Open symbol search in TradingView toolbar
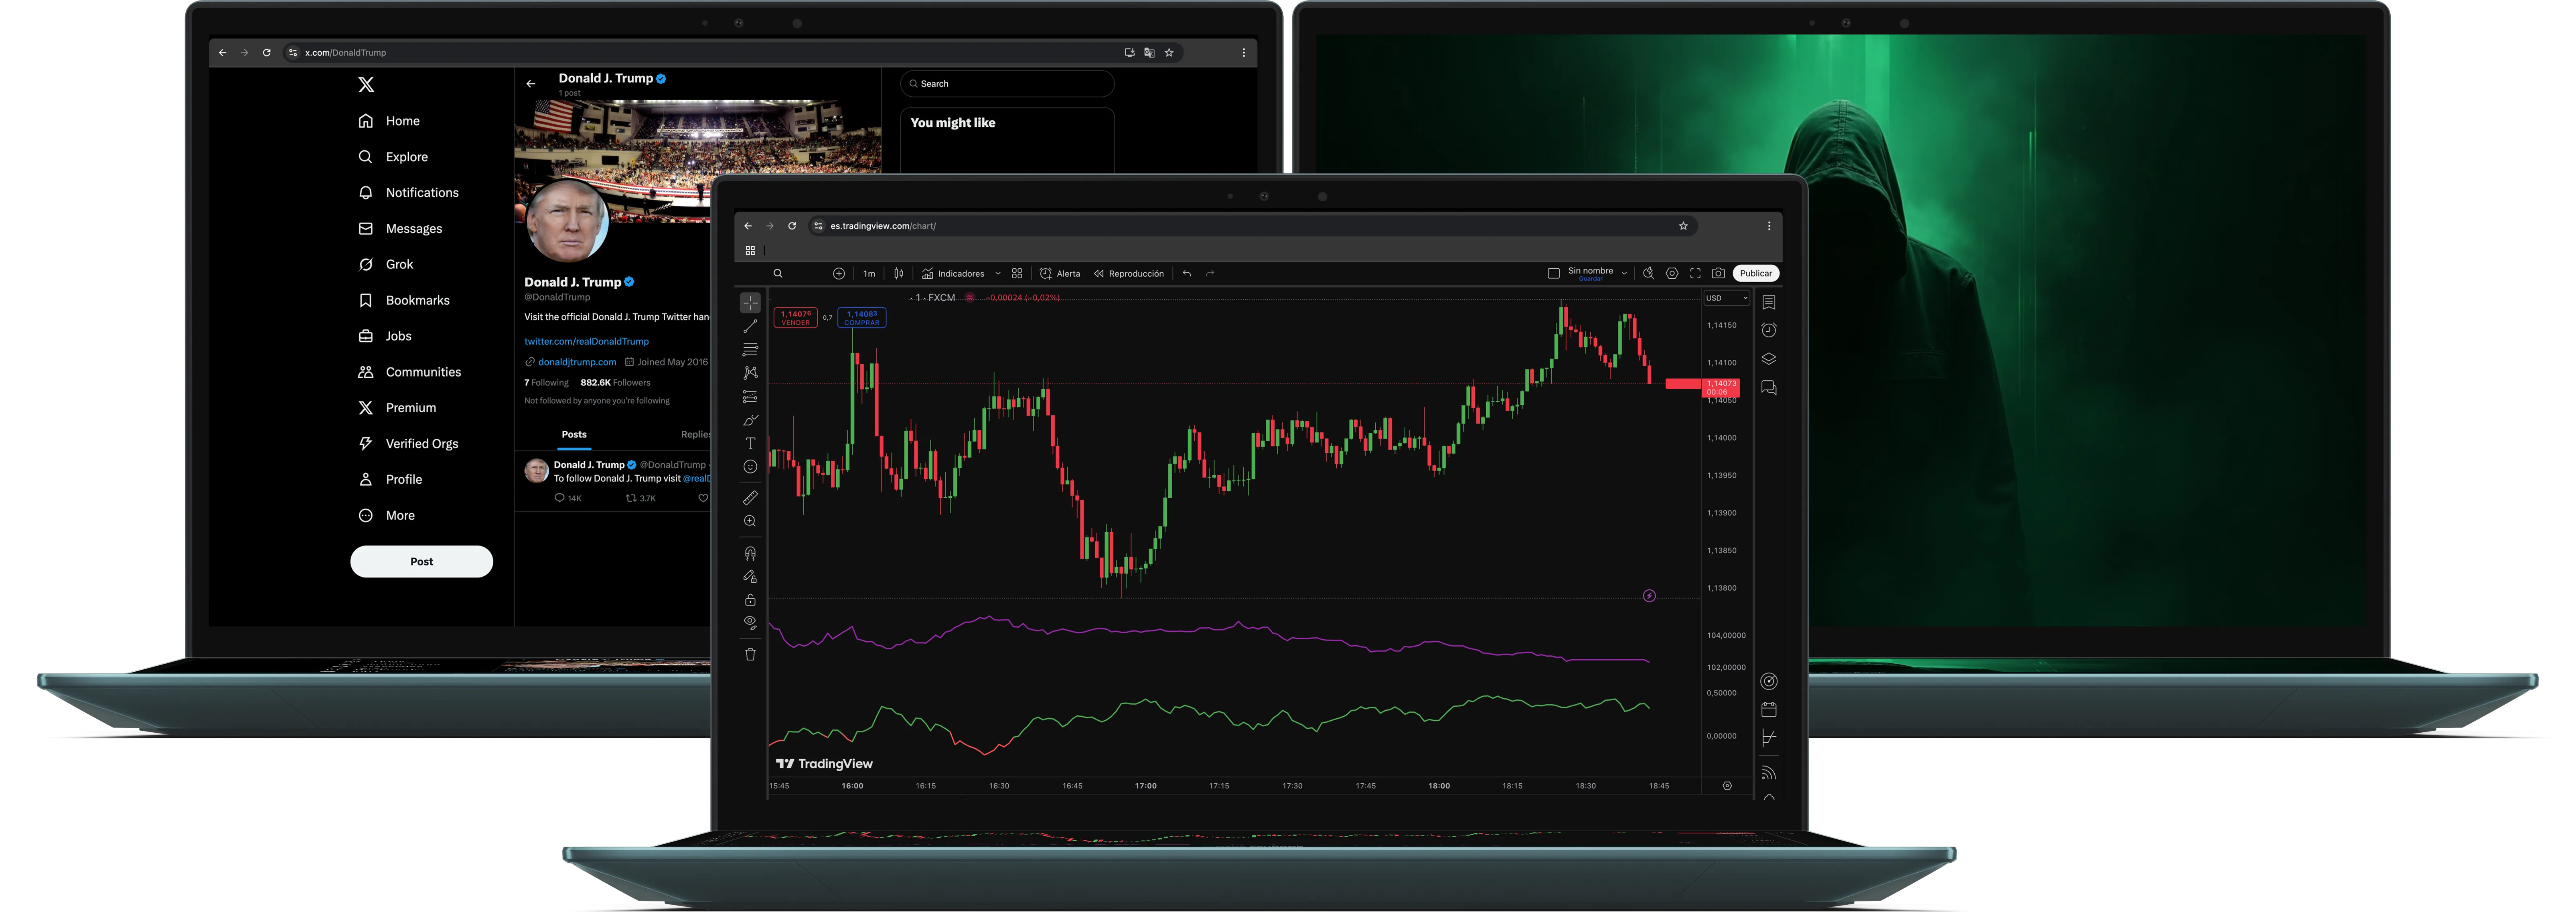2576x912 pixels. tap(778, 273)
